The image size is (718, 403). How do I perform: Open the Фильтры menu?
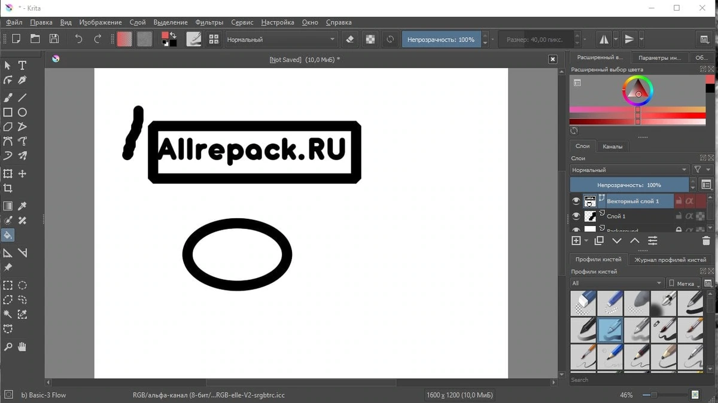[209, 22]
